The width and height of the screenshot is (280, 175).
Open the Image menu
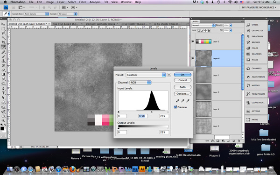pyautogui.click(x=49, y=2)
